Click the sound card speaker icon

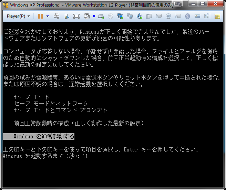[x=140, y=16]
